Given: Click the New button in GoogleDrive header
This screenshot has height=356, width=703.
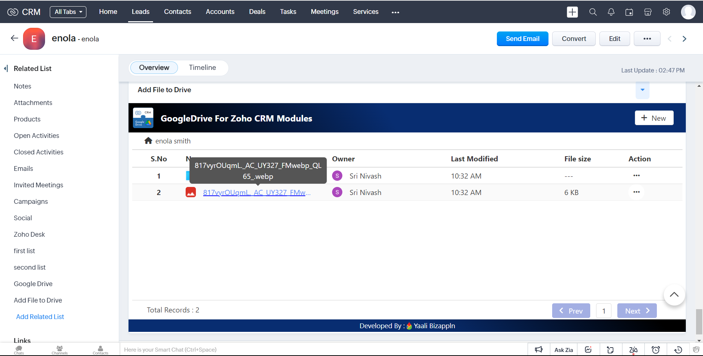Looking at the screenshot, I should 654,118.
